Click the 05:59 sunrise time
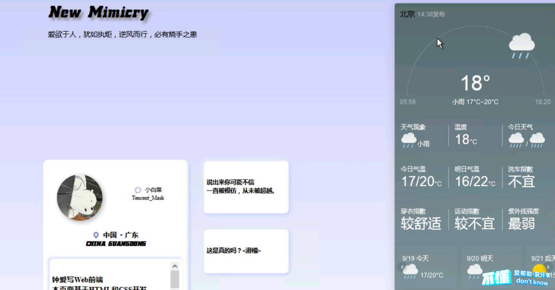 [x=407, y=102]
